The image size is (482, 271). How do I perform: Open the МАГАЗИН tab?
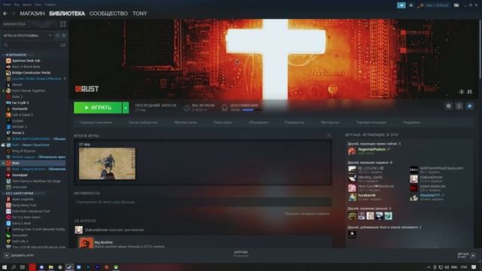pos(32,14)
